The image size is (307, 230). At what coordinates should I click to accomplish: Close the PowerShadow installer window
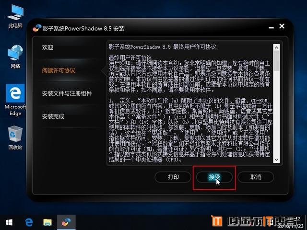click(x=282, y=26)
